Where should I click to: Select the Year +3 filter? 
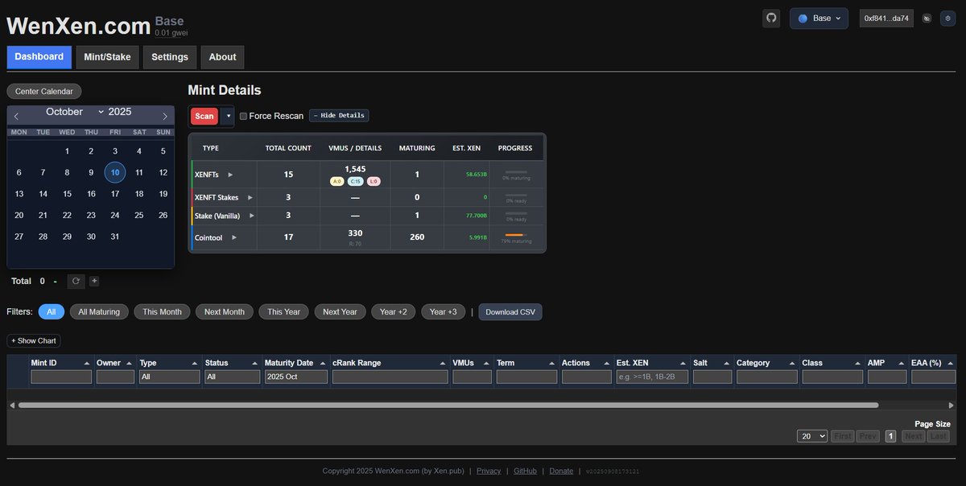coord(443,311)
